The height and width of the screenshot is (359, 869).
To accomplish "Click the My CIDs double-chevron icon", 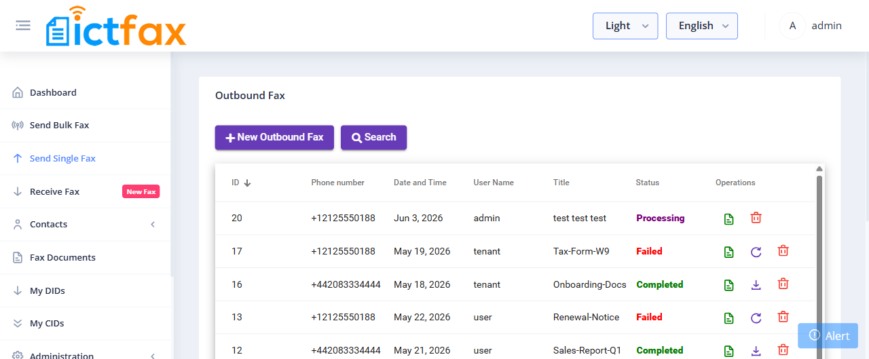I will coord(18,324).
